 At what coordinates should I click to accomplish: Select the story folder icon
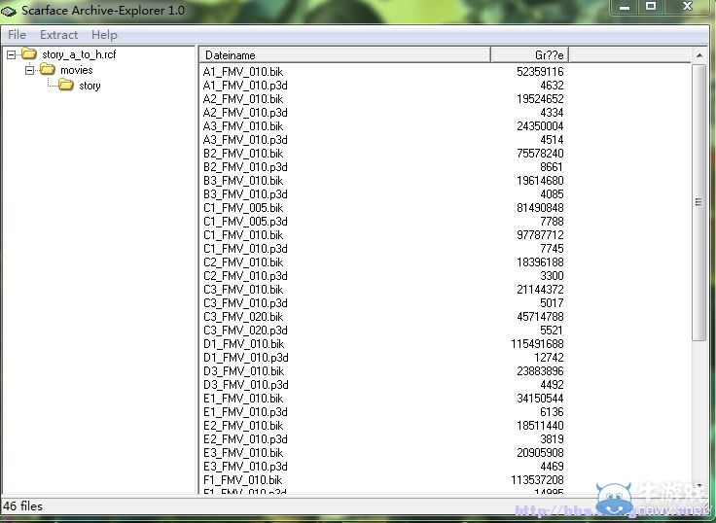(x=66, y=85)
